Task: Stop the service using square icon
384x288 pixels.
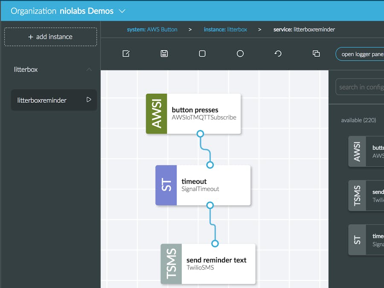Action: coord(202,53)
